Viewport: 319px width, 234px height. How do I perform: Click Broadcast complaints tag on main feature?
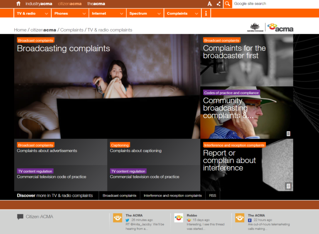coord(36,40)
